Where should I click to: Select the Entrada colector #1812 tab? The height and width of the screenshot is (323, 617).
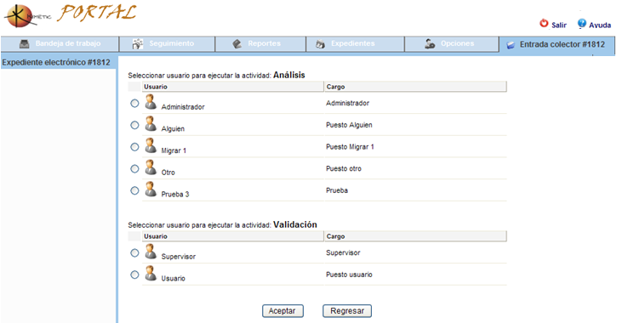pos(557,45)
